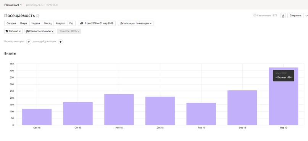The height and width of the screenshot is (141, 308).
Task: Click the Окт 18 bar
Action: coord(78,114)
